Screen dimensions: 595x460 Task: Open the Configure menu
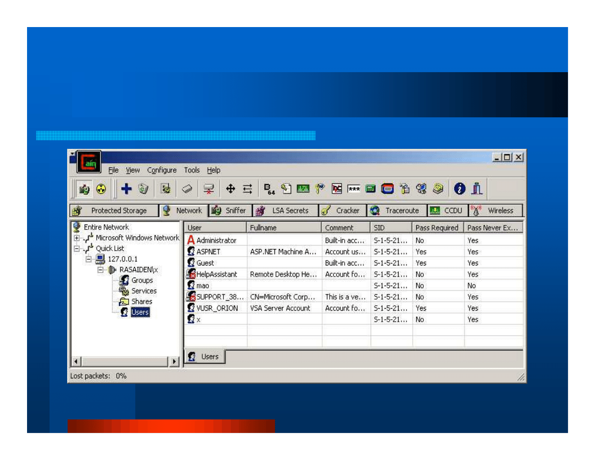(x=161, y=170)
